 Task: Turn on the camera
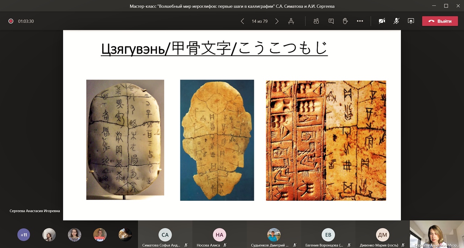click(x=382, y=21)
